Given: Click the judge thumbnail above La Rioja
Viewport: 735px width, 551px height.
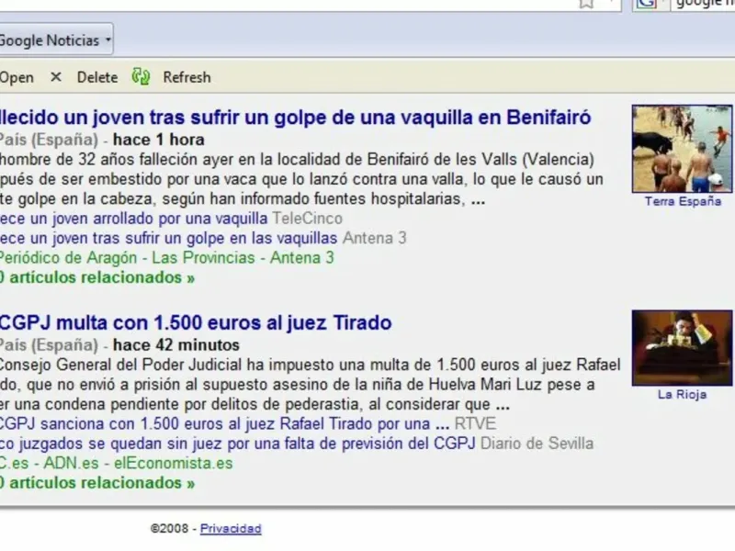Looking at the screenshot, I should [682, 348].
